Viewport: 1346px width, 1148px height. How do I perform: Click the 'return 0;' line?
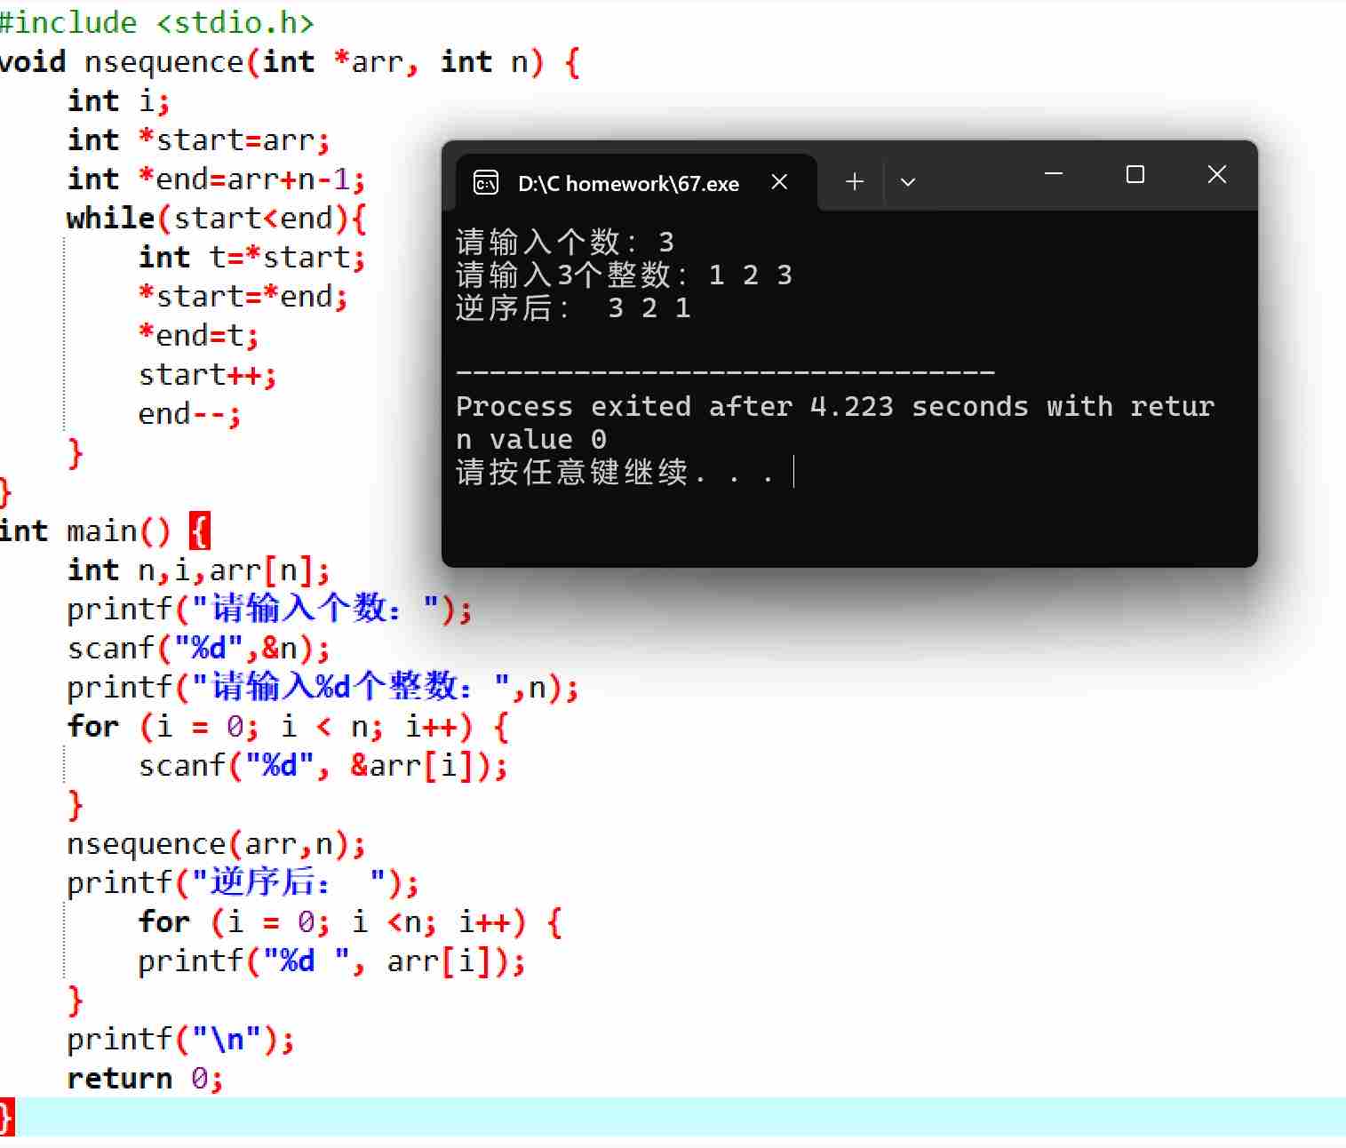coord(145,1078)
